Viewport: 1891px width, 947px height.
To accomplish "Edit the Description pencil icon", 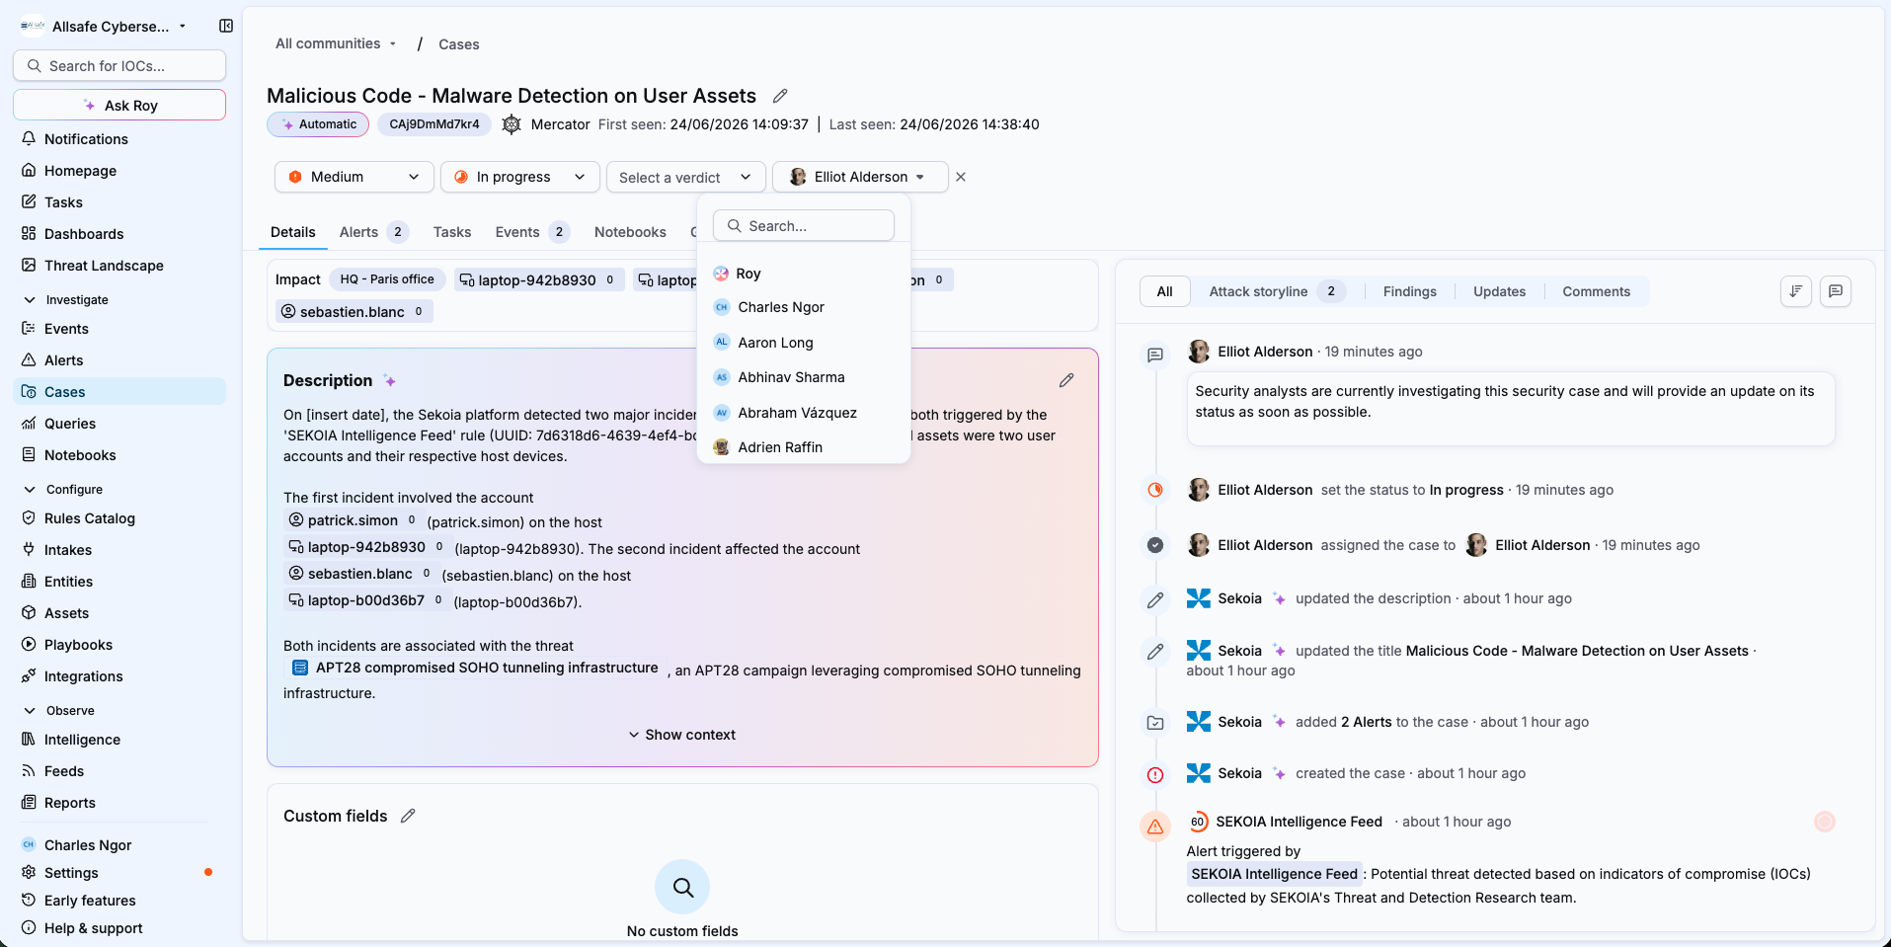I will pos(1066,380).
